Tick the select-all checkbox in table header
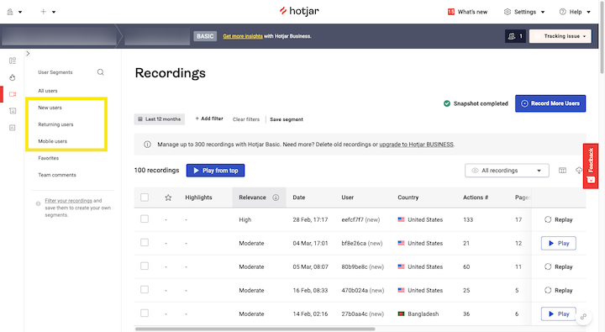 pyautogui.click(x=145, y=198)
